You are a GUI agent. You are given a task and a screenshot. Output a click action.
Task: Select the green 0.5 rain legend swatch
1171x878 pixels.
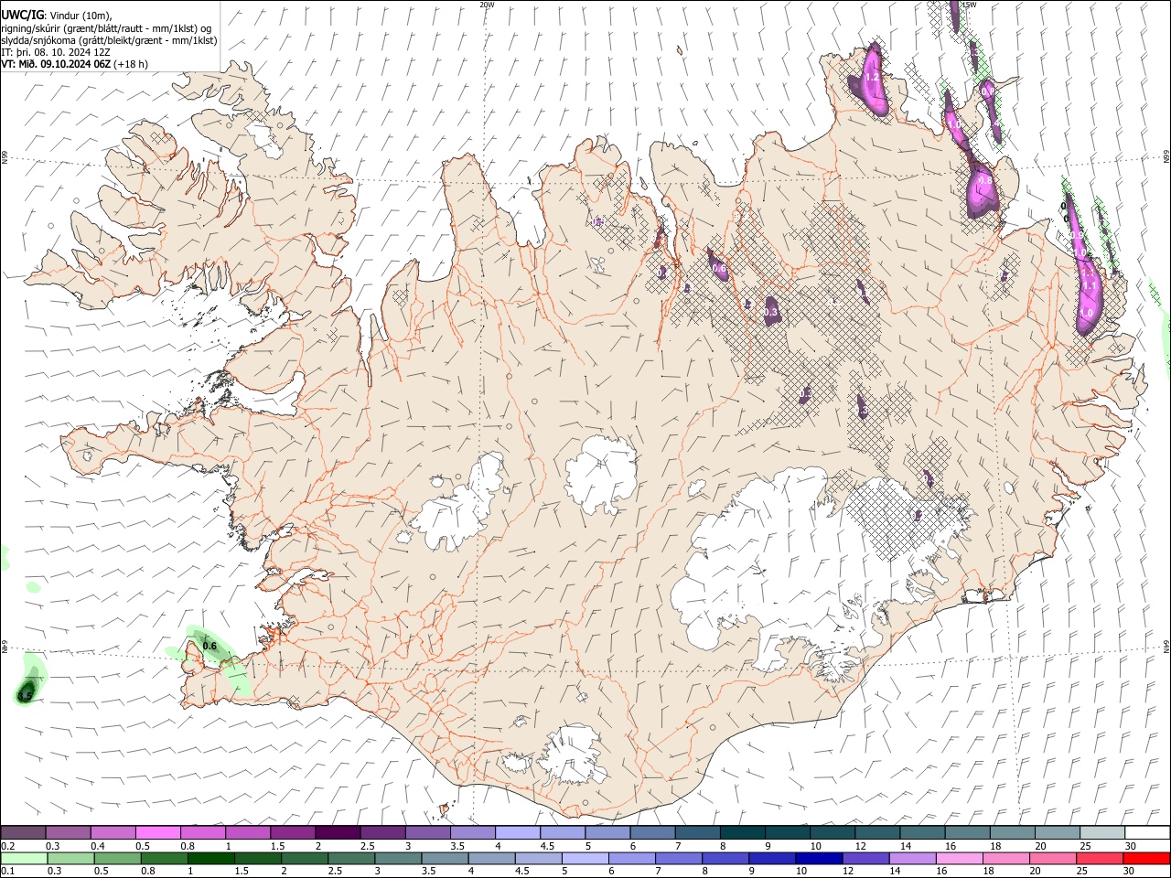117,858
